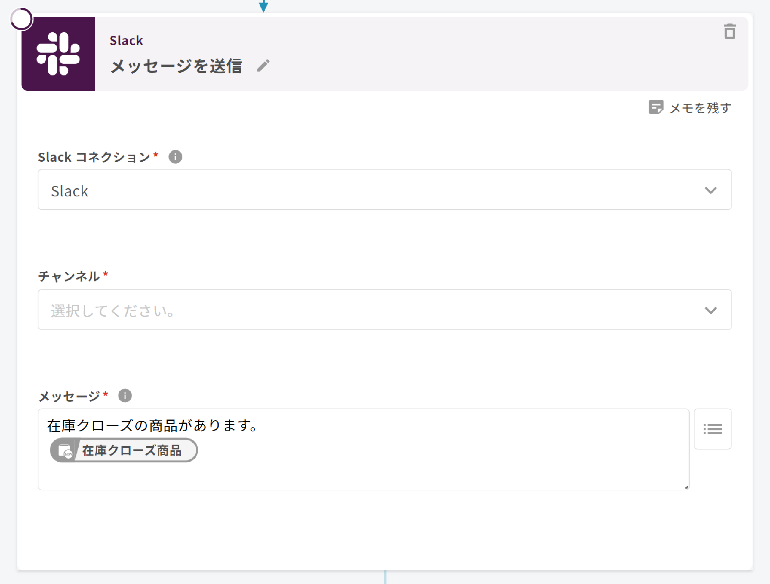
Task: Click chevron arrow in チャンネル field
Action: click(710, 310)
